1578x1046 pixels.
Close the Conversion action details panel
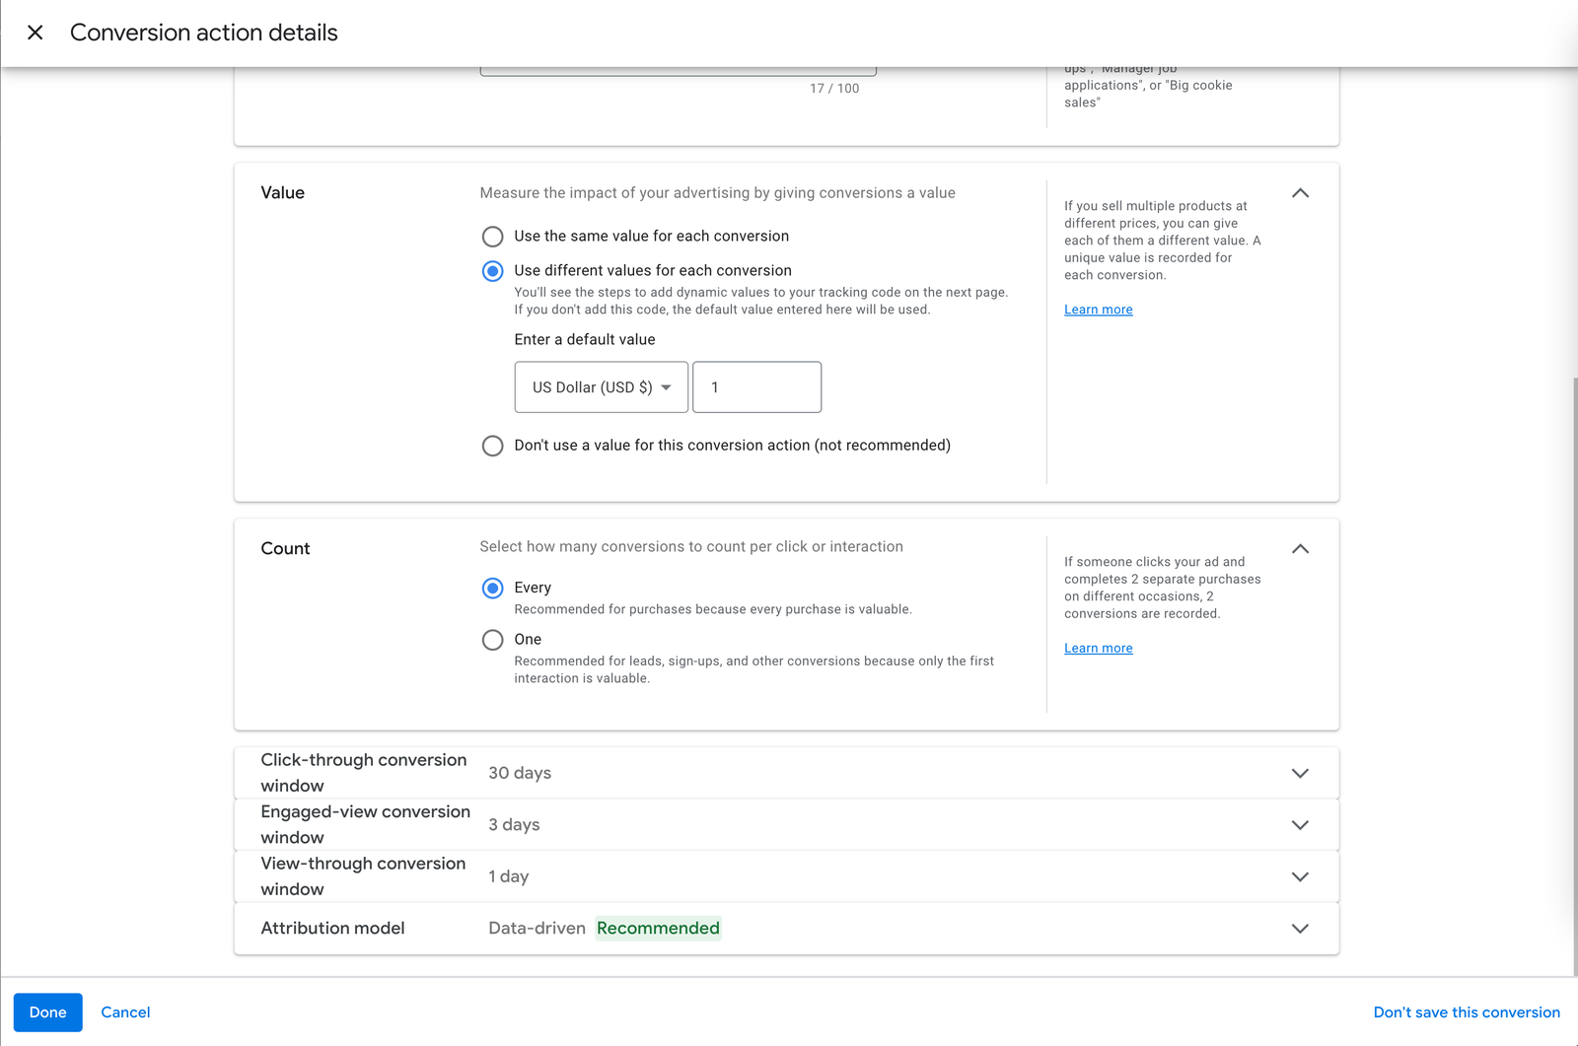(36, 33)
